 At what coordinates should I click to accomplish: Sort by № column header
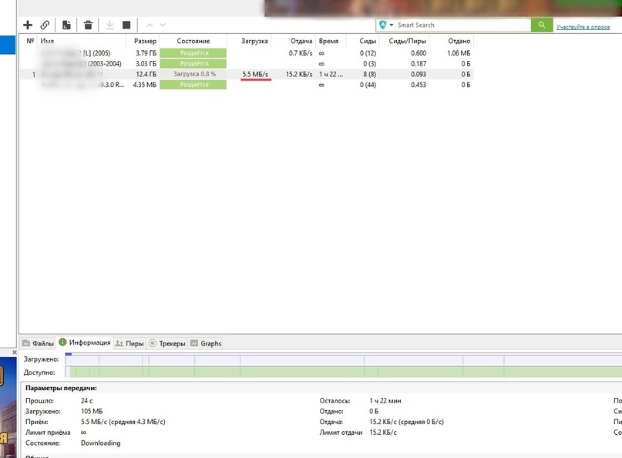30,41
